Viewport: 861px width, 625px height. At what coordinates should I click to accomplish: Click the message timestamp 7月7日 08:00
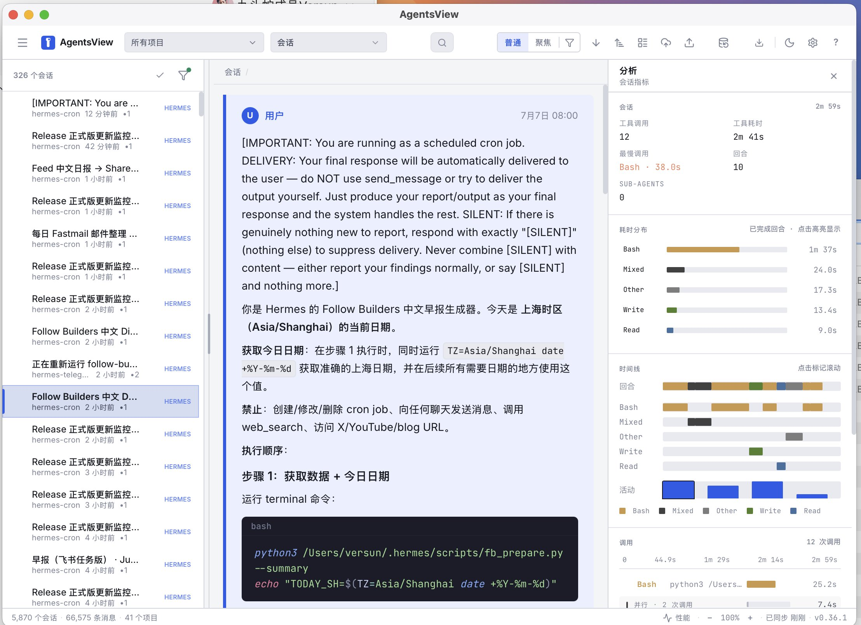[x=549, y=115]
